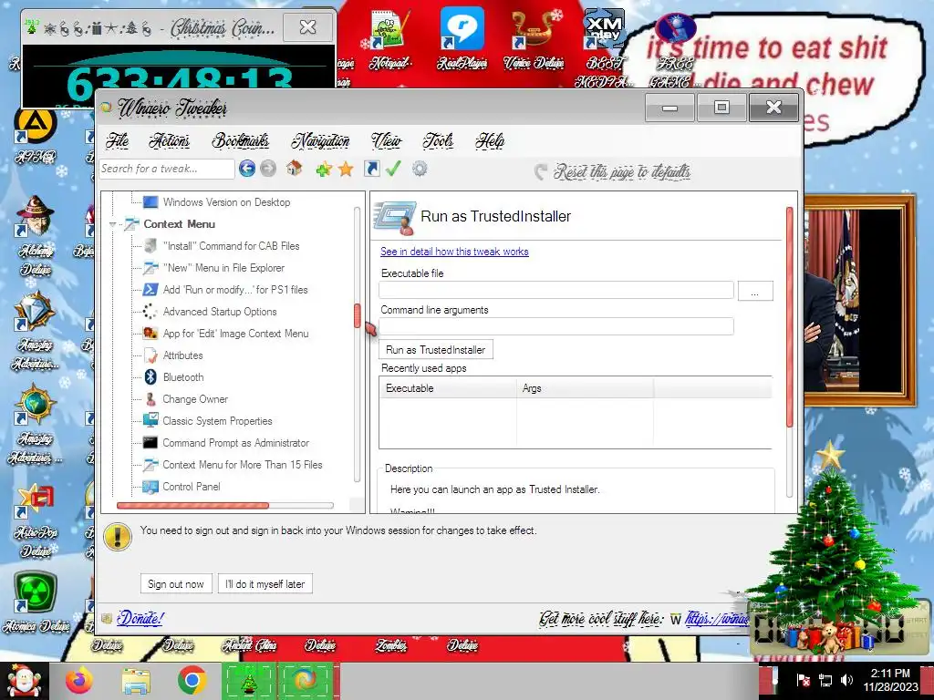Click the browse ellipsis button

[754, 291]
